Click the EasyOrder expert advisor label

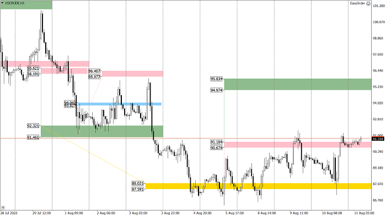pos(357,3)
